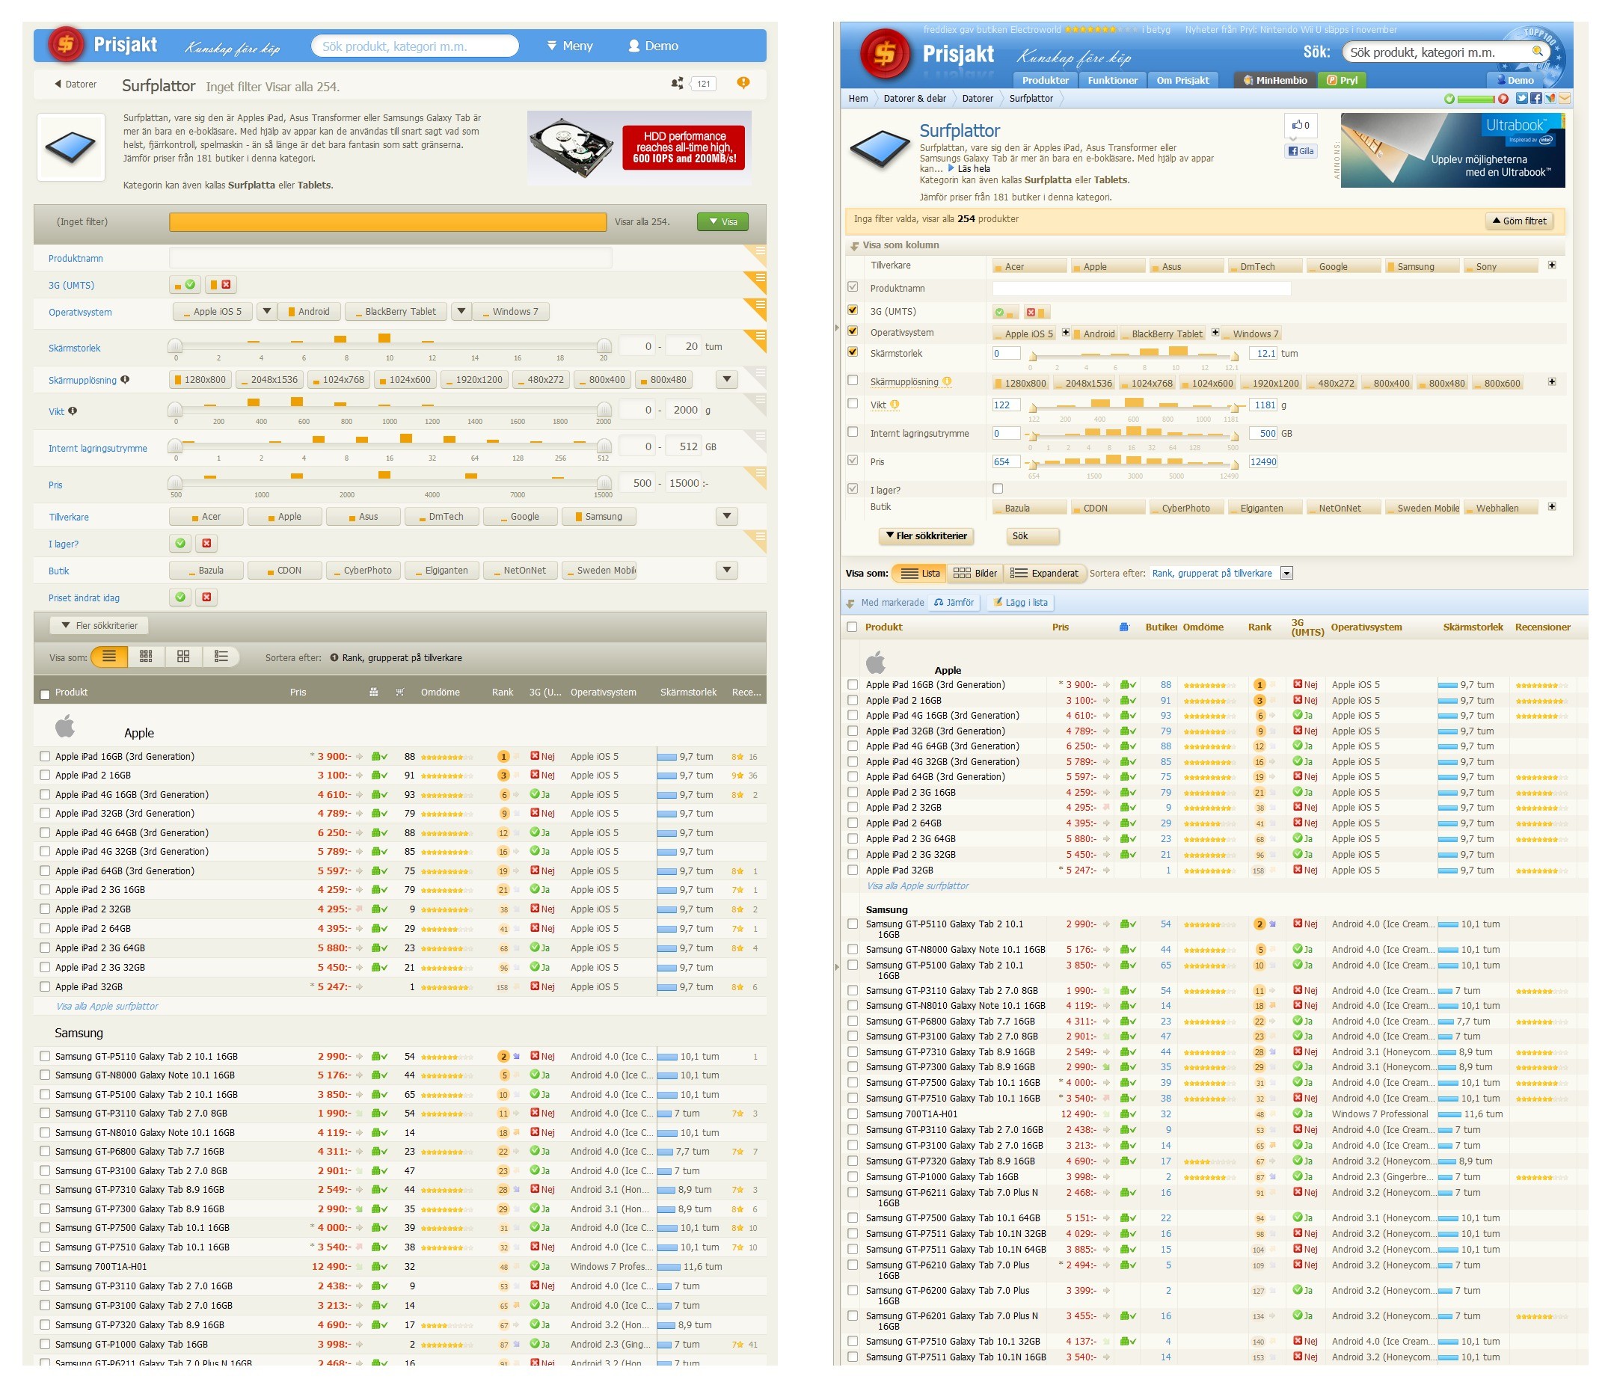Select 3G no red-cross filter on left page
The width and height of the screenshot is (1617, 1391).
[221, 285]
